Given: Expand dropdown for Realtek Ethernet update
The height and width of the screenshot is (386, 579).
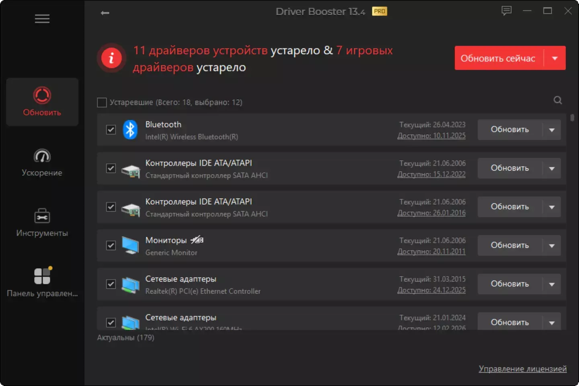Looking at the screenshot, I should [x=552, y=284].
